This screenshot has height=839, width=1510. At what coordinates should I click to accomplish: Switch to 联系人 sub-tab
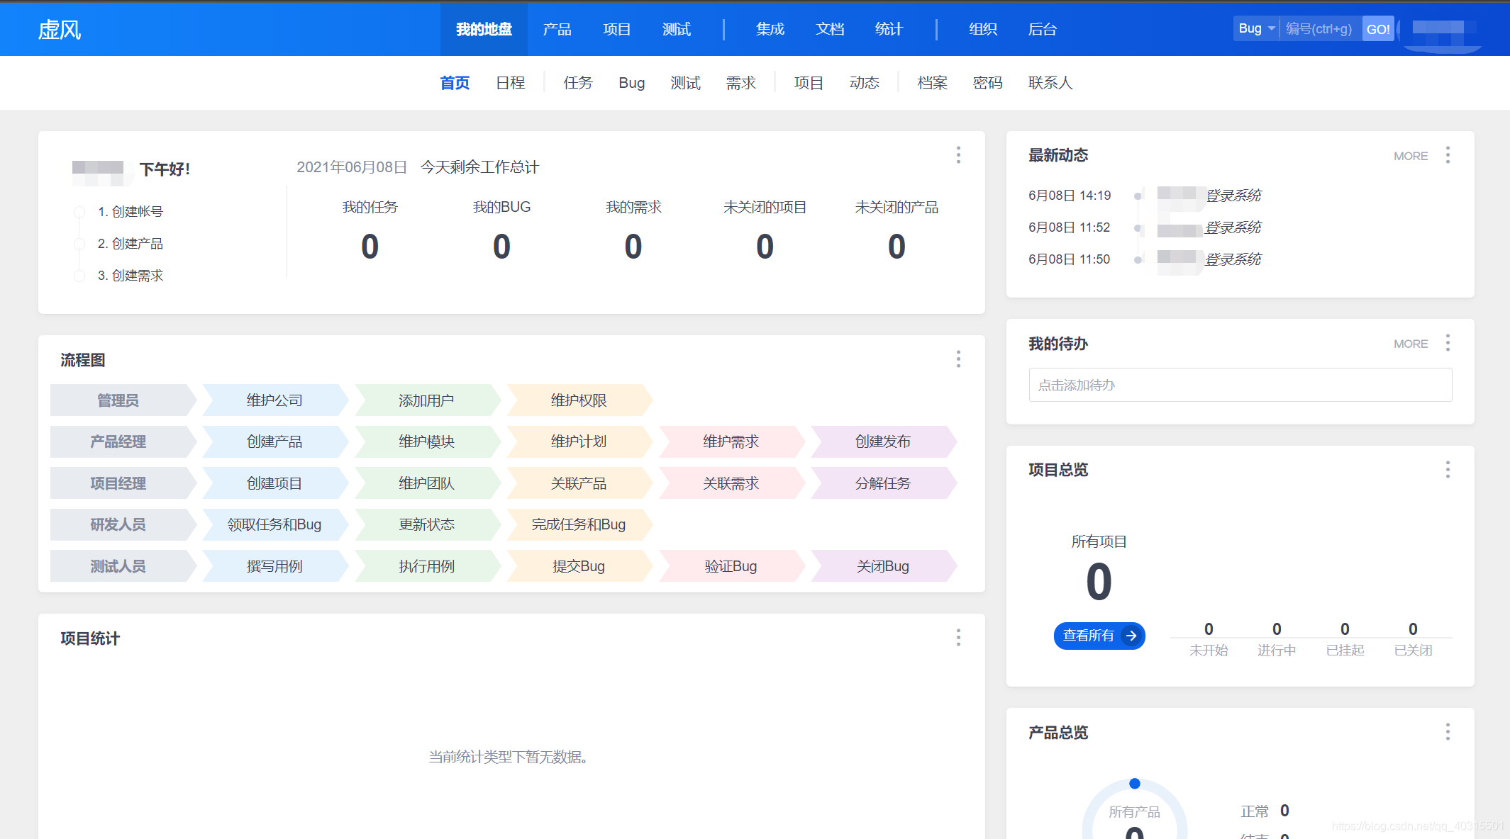click(1050, 83)
